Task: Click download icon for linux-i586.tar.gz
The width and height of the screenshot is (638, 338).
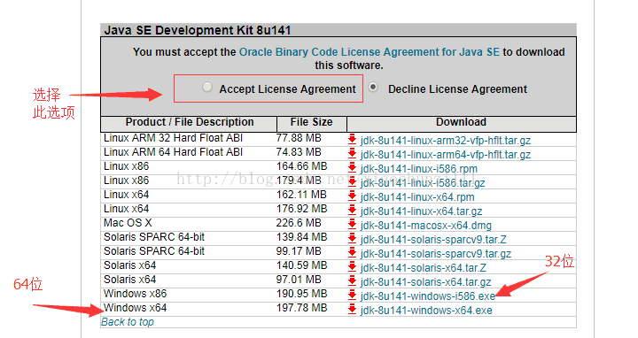Action: coord(353,182)
